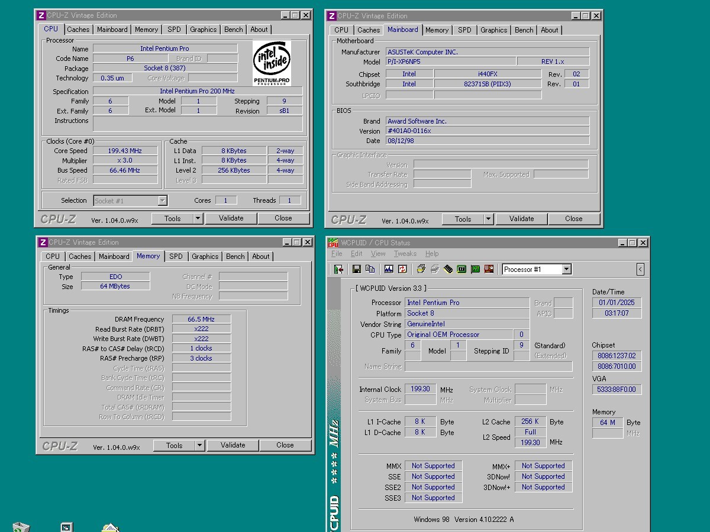Click the Z title icon of the CPU-Z memory timings window
This screenshot has width=710, height=532.
tap(43, 242)
